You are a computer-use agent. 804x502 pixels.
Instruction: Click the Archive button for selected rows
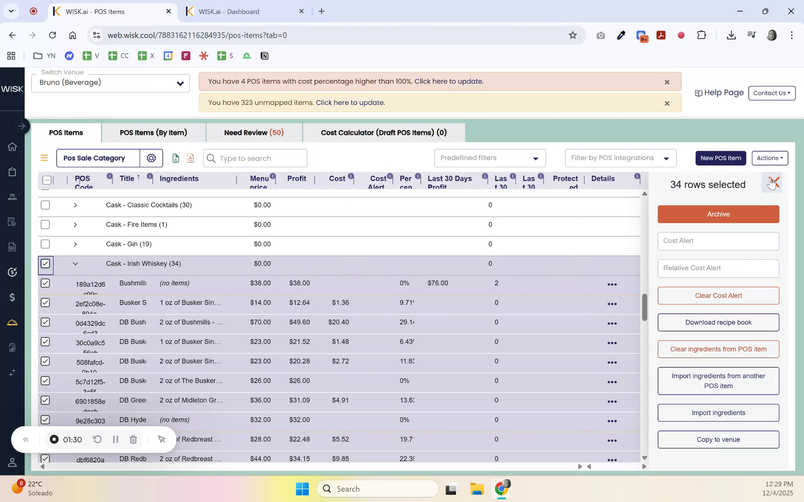tap(718, 214)
